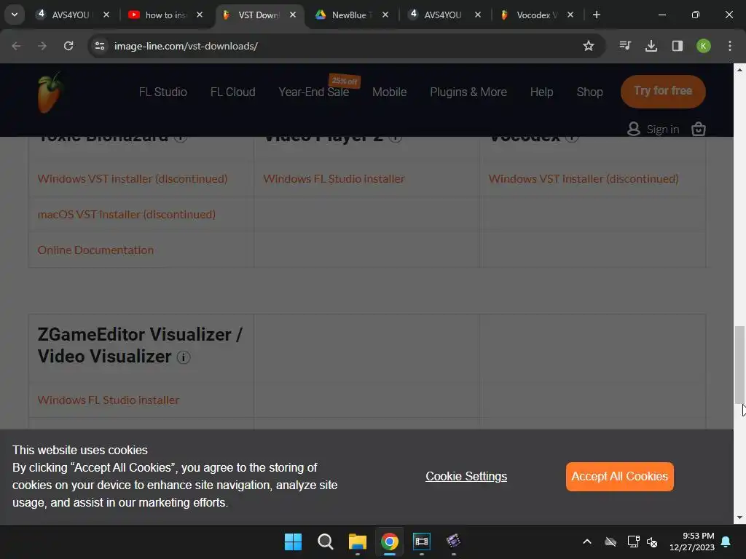Download Vocodex Windows VST installer
The height and width of the screenshot is (559, 746).
pyautogui.click(x=584, y=179)
